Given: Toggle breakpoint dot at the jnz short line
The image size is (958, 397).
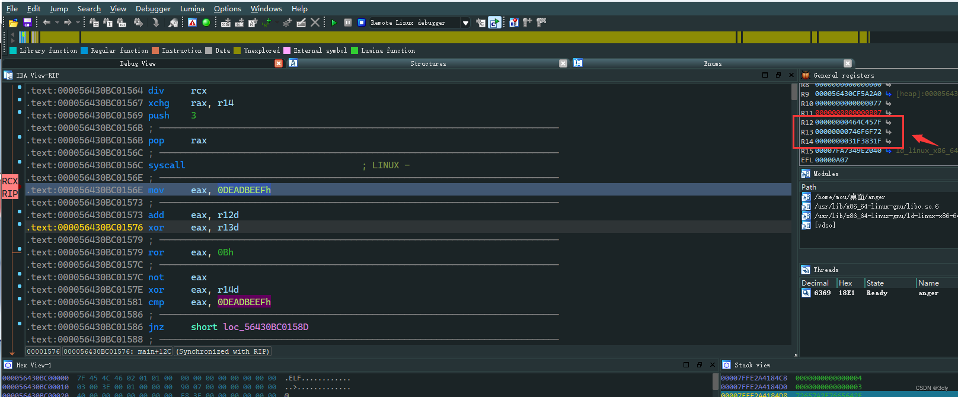Looking at the screenshot, I should [x=20, y=324].
